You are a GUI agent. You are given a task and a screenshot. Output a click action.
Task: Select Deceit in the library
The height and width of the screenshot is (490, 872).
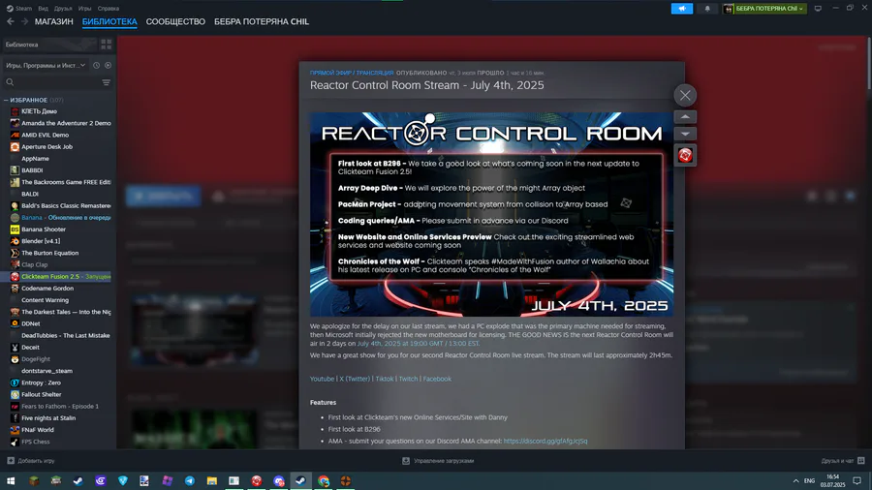point(30,348)
